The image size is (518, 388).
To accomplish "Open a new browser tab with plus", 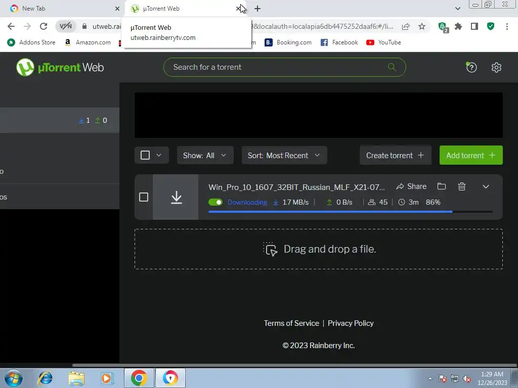I will pos(257,9).
